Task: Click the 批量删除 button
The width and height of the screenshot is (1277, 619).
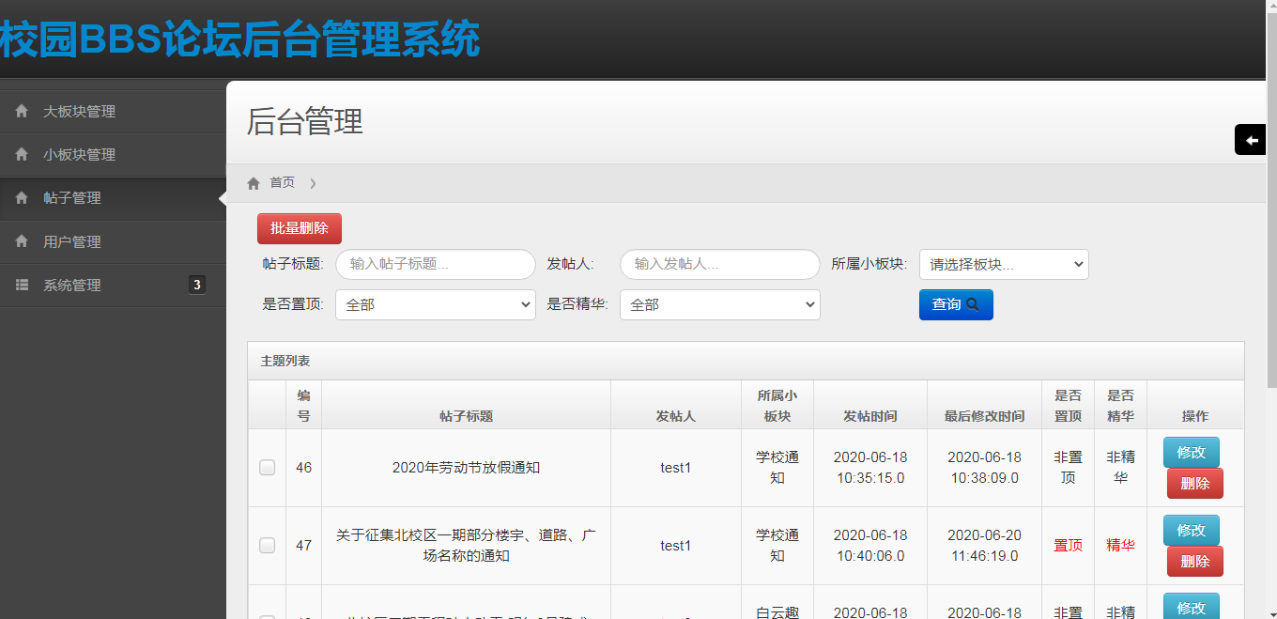Action: coord(300,228)
